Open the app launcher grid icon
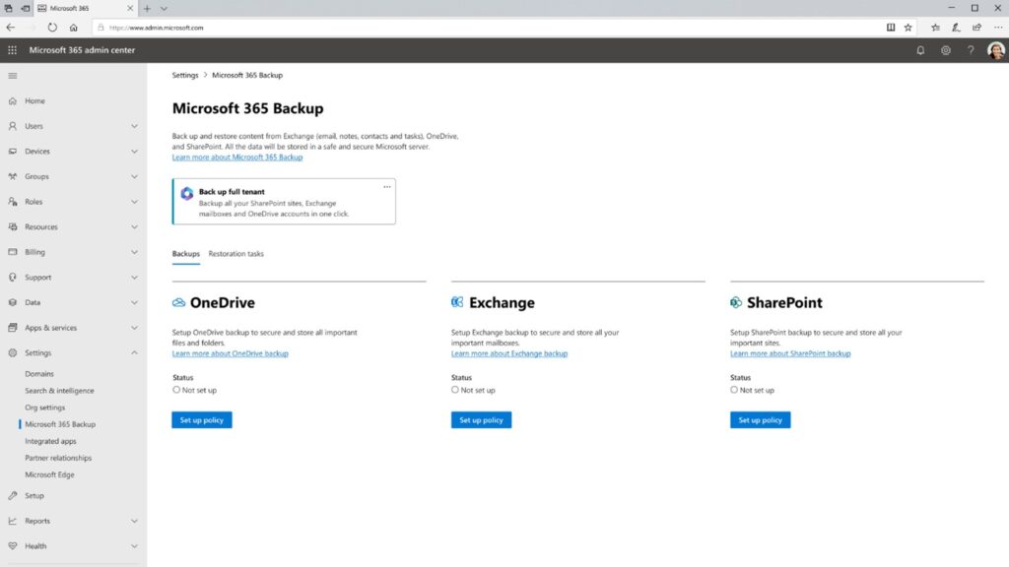 pos(11,50)
